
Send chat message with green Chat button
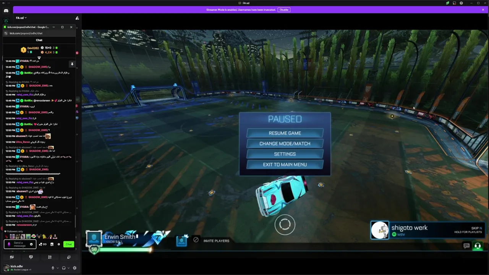[68, 244]
